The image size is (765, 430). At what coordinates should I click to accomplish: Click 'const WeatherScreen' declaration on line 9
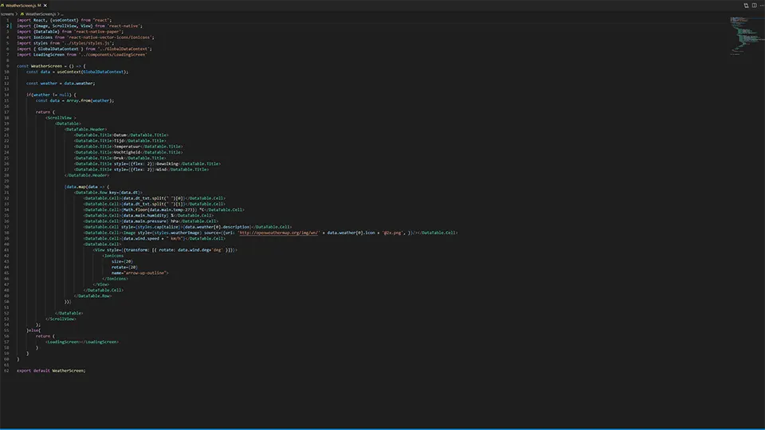coord(40,66)
